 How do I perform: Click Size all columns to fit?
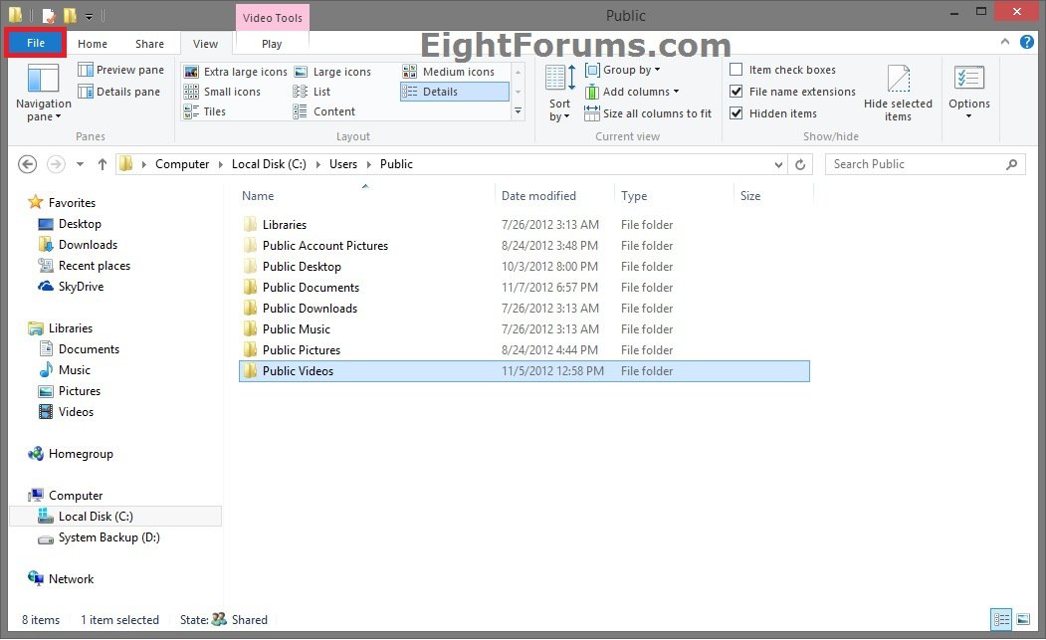point(648,113)
